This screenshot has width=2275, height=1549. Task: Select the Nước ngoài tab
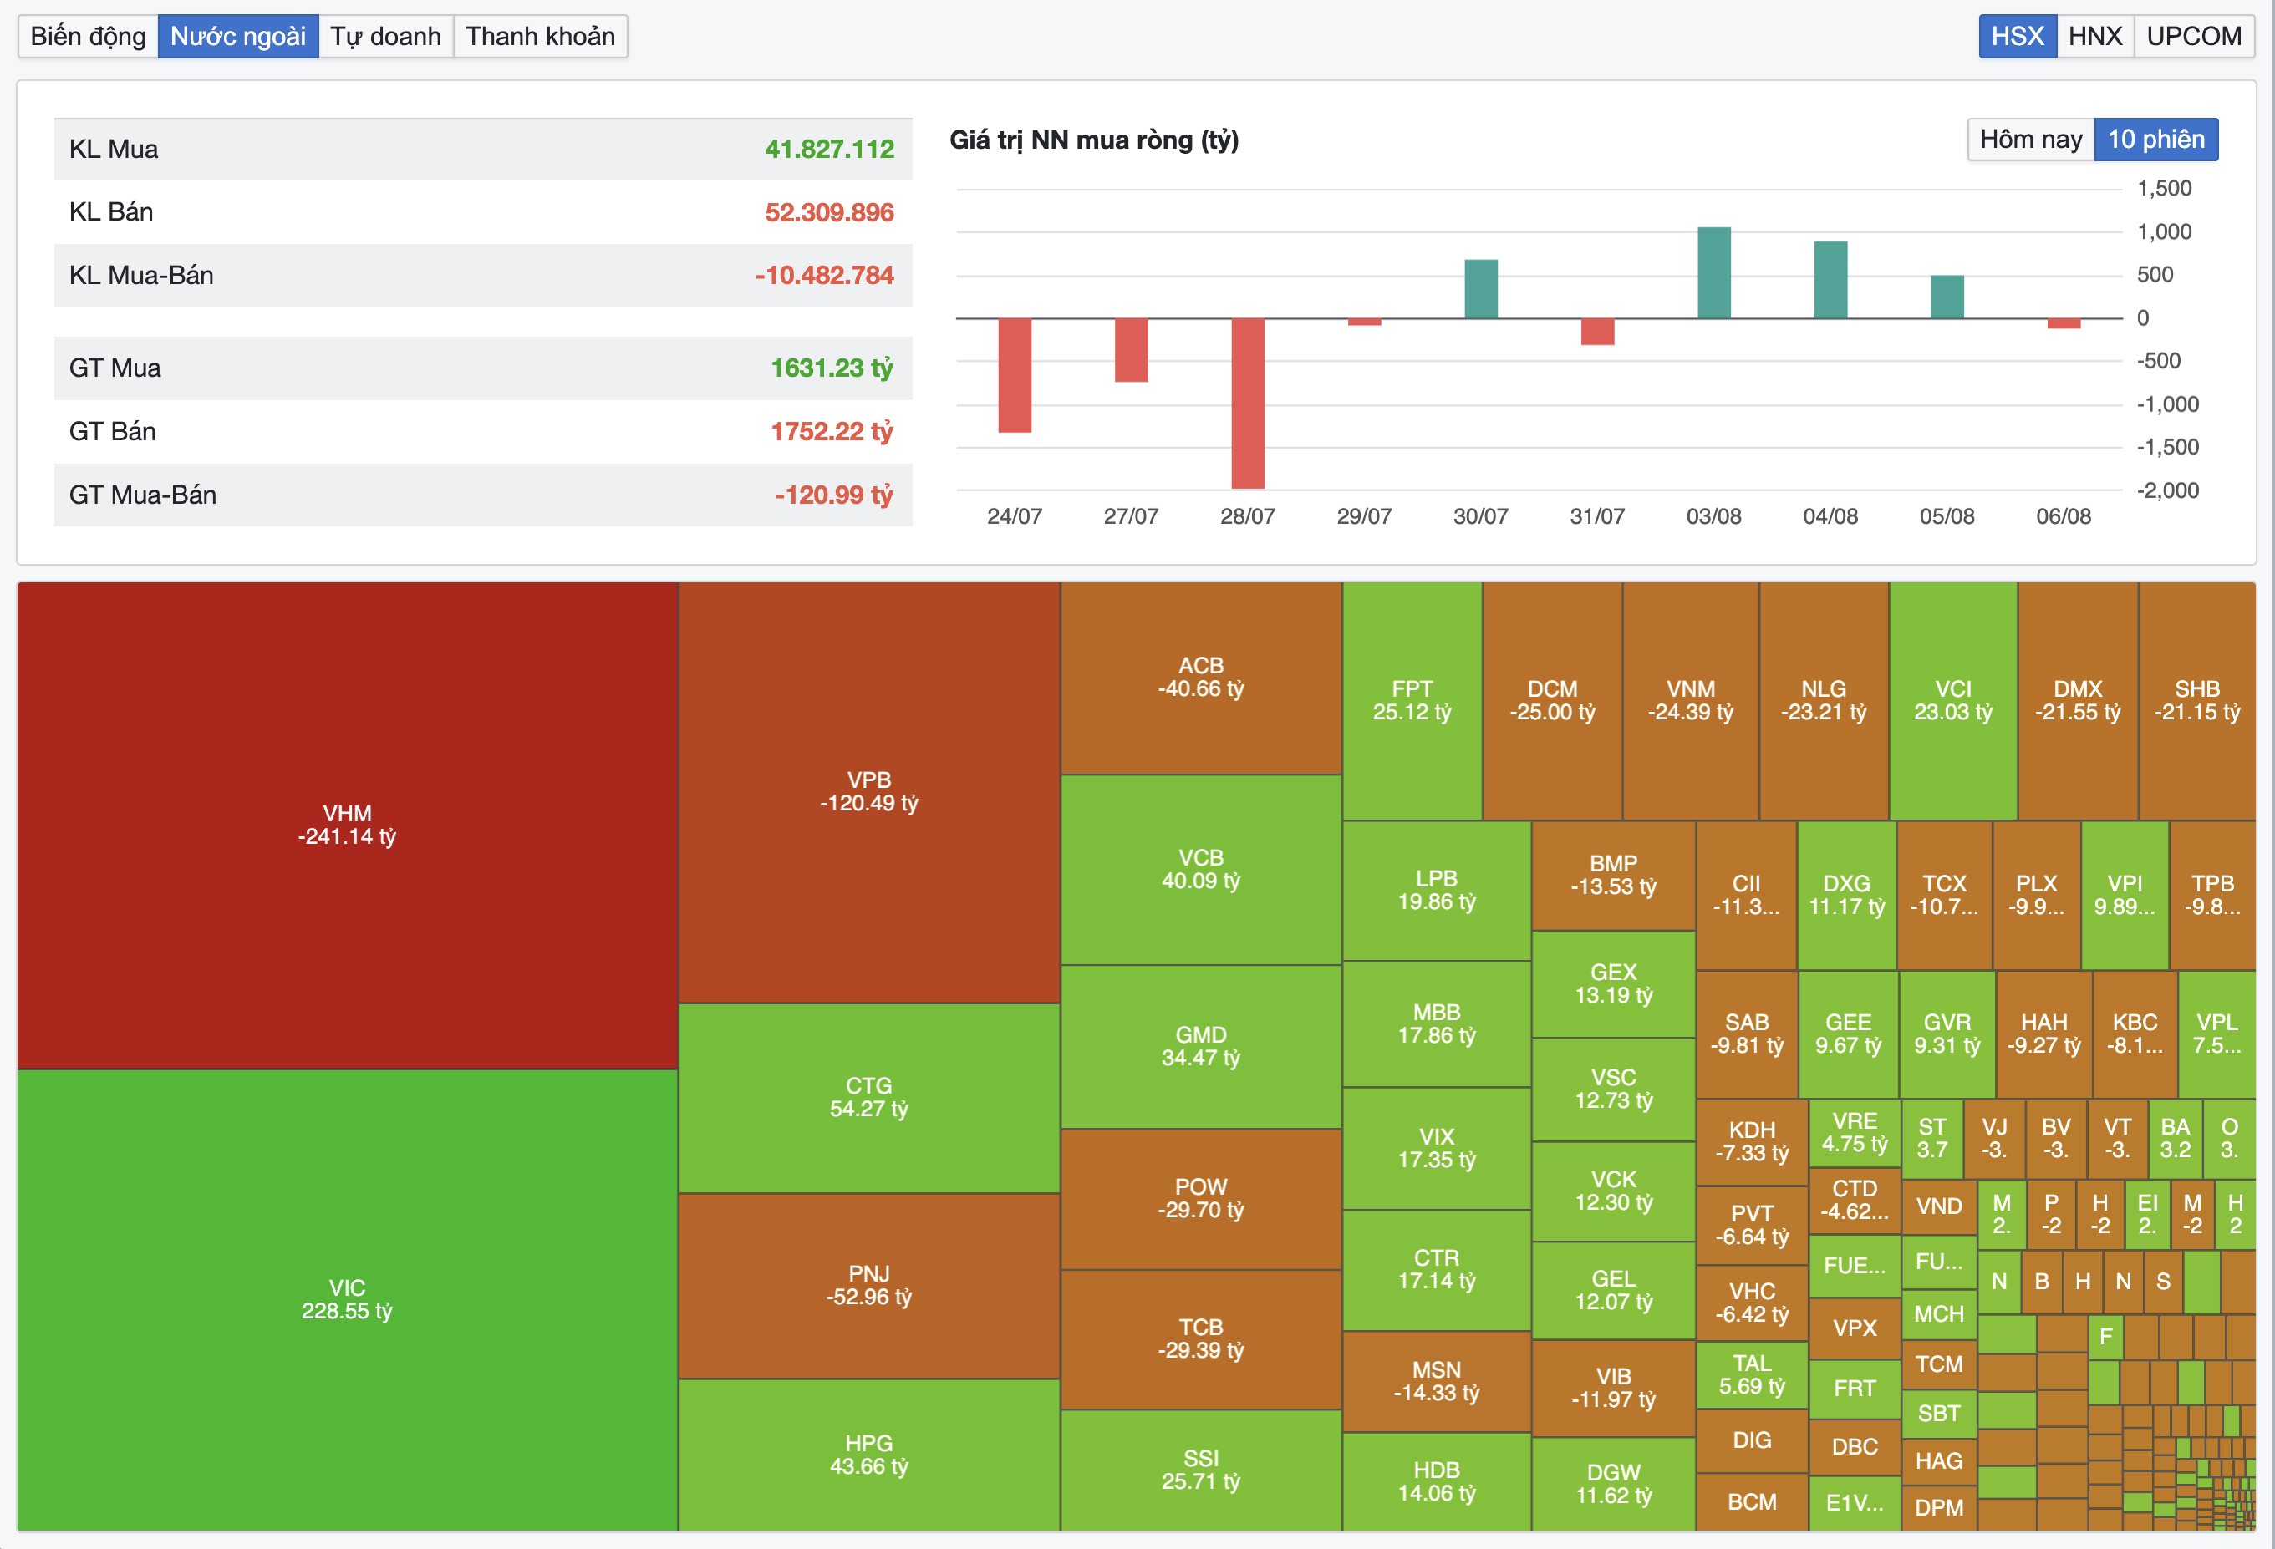tap(238, 36)
